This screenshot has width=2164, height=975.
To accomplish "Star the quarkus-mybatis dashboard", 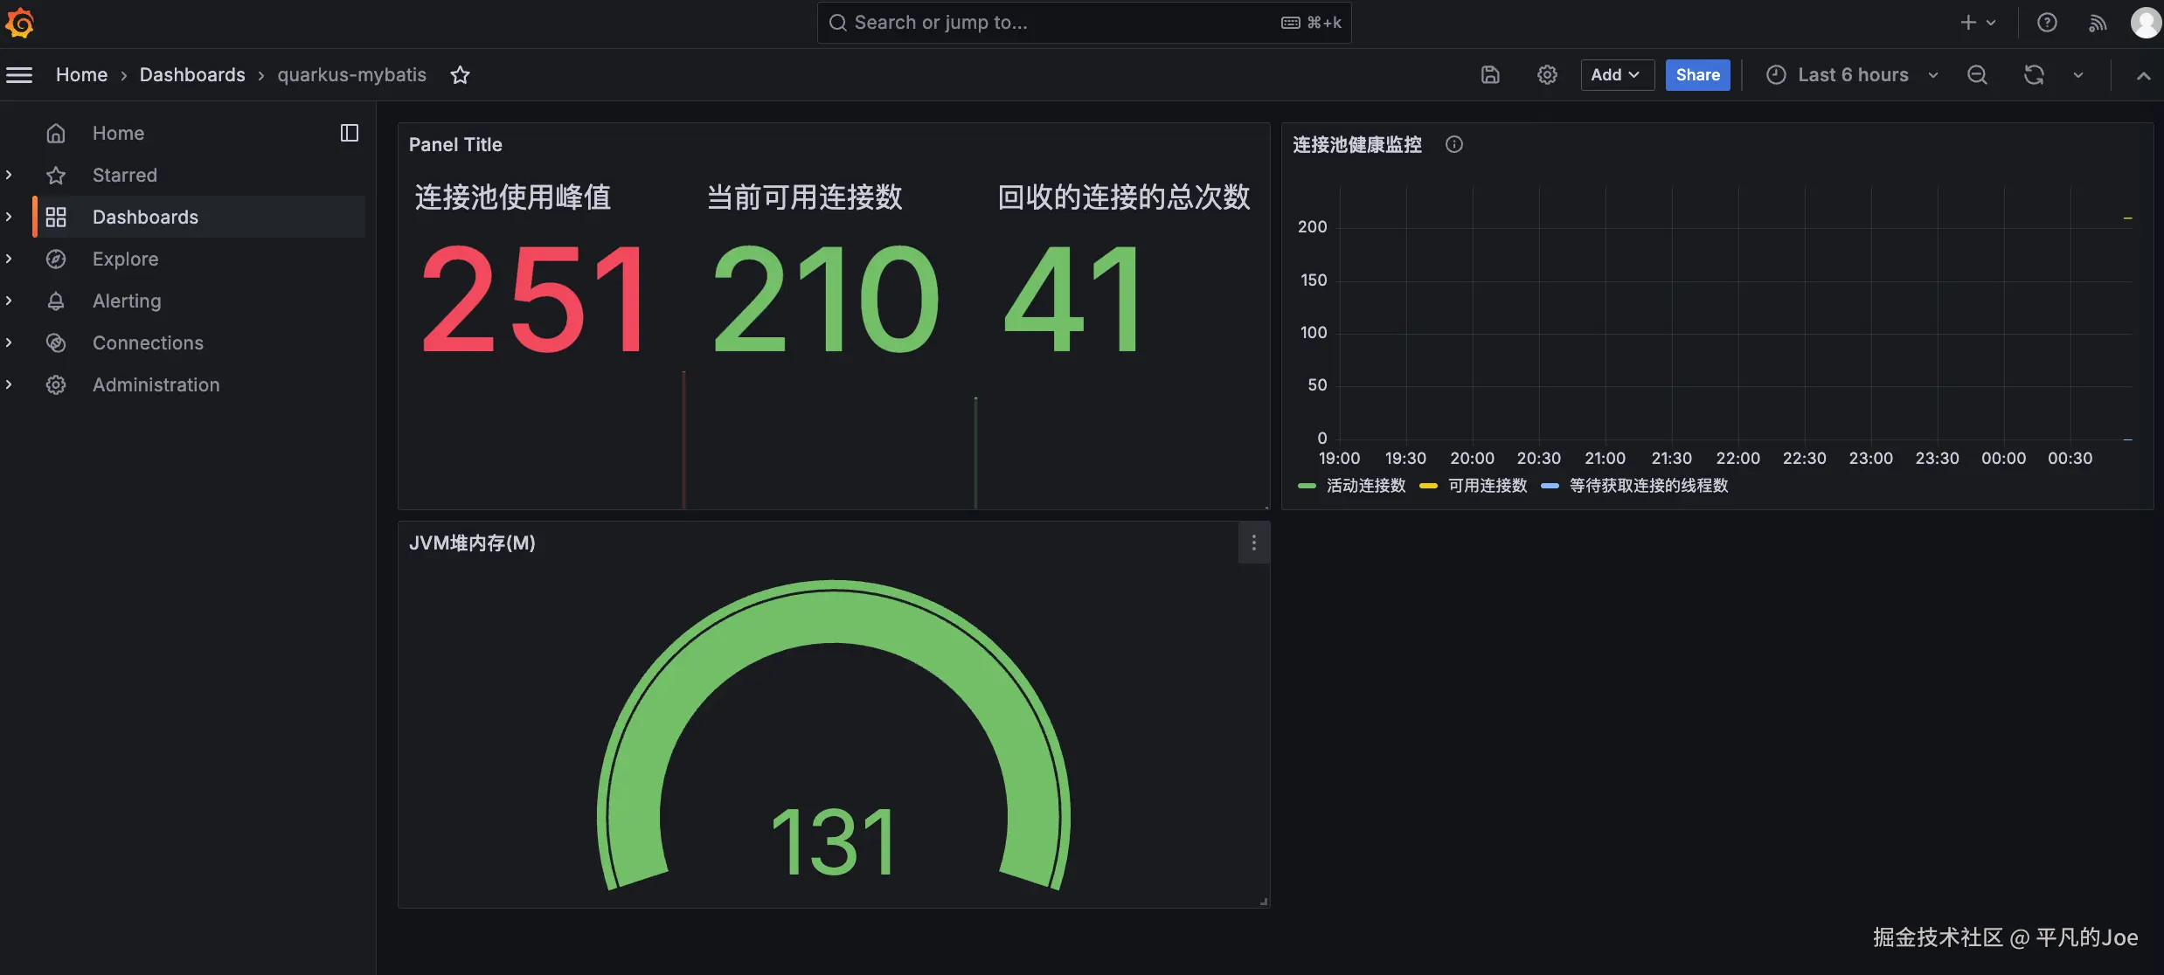I will (460, 75).
